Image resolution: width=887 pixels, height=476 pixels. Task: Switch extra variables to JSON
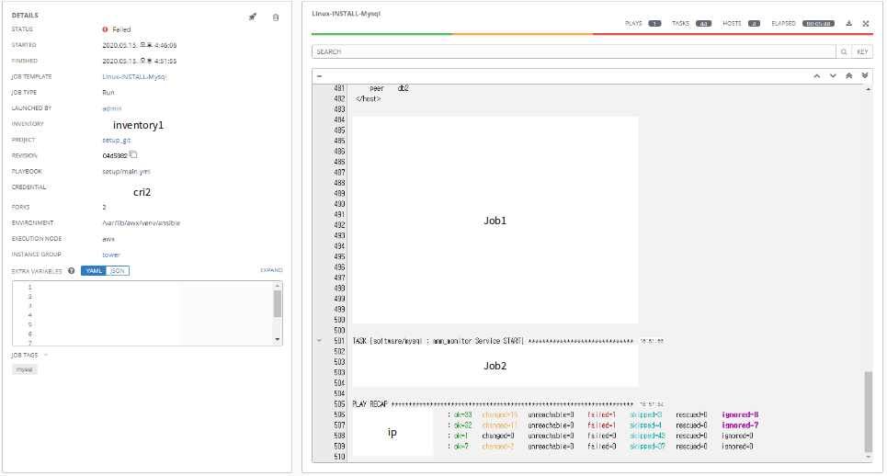point(118,271)
